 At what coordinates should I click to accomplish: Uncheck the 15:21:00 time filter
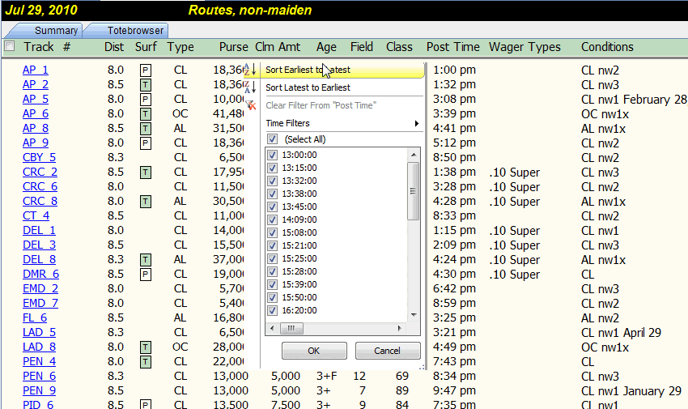[272, 245]
